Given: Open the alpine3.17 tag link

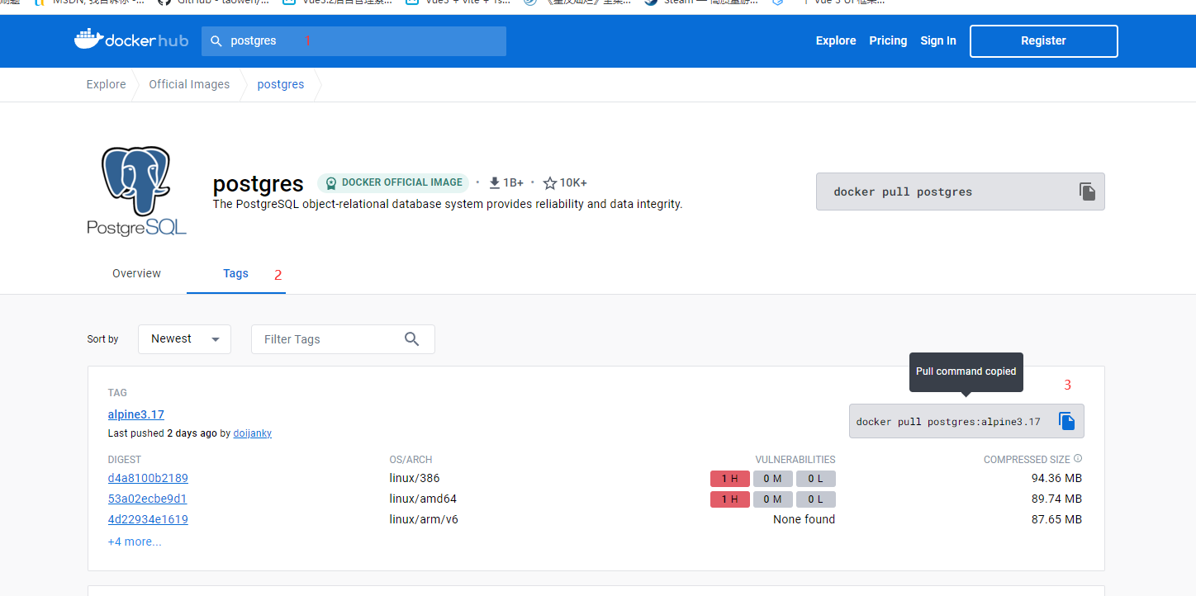Looking at the screenshot, I should coord(135,414).
